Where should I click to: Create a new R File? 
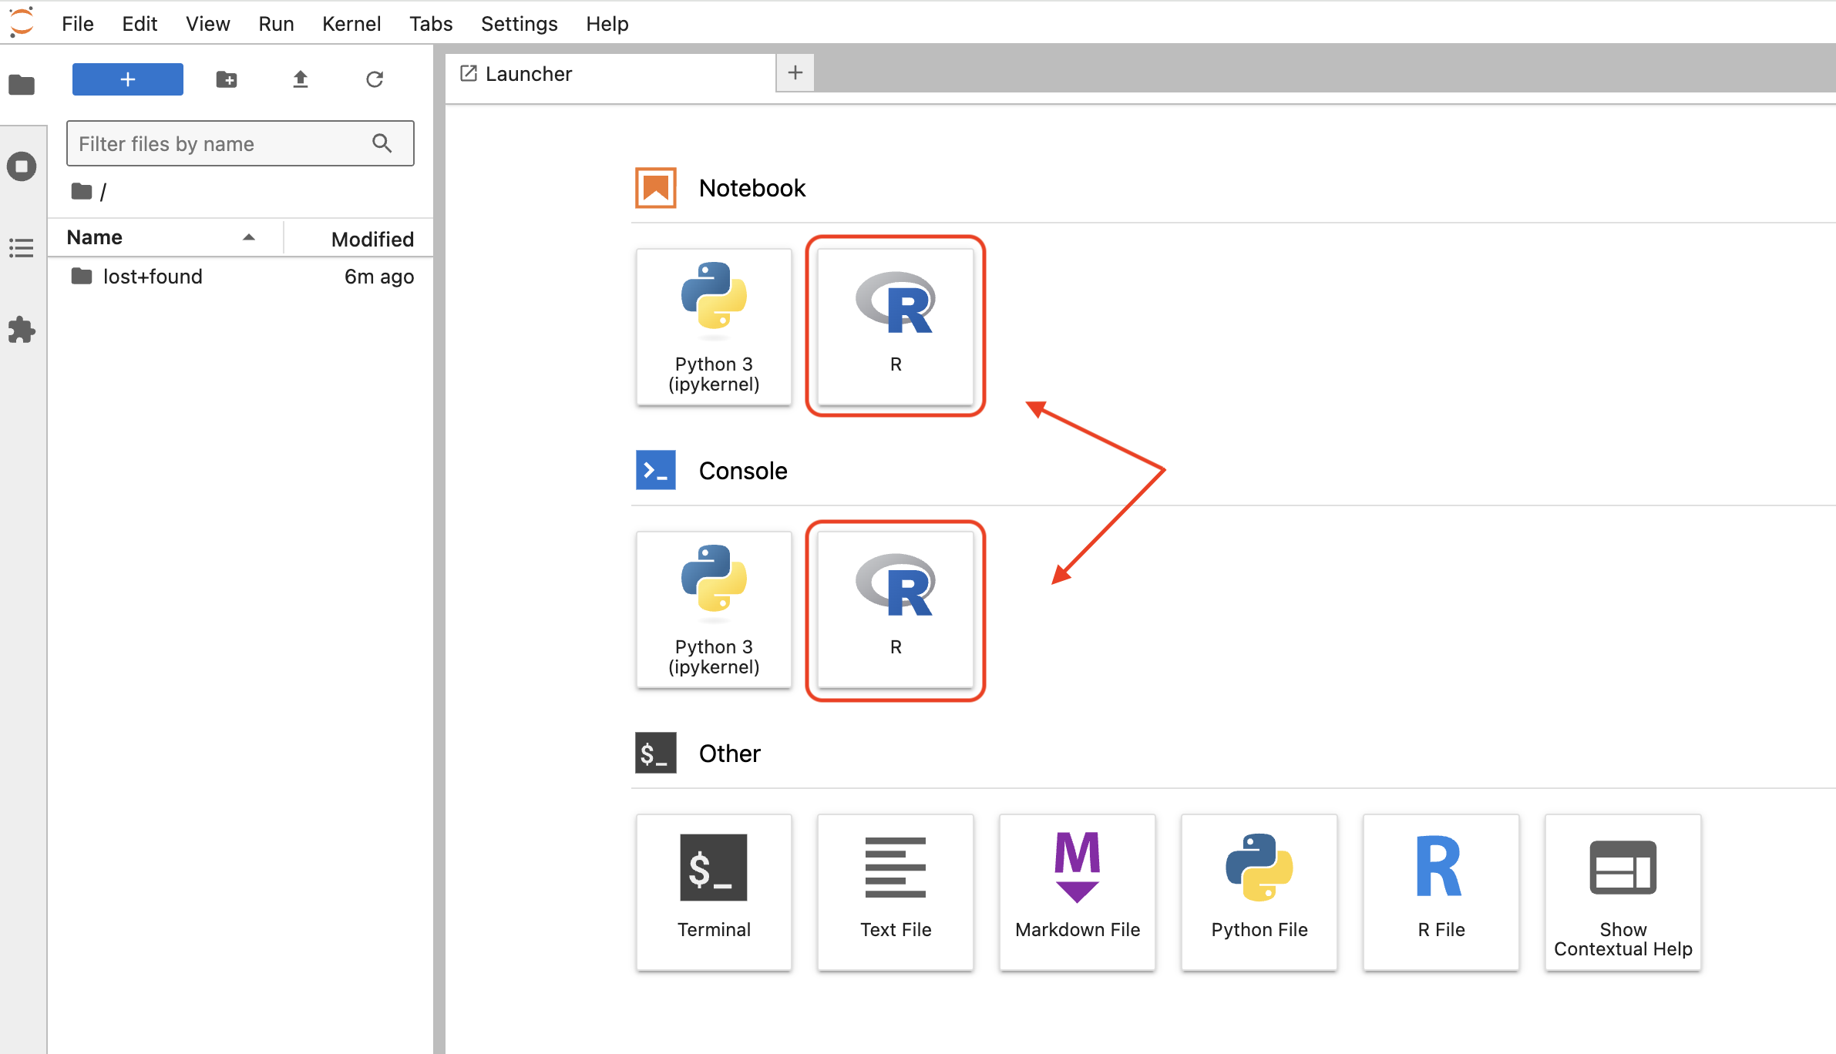(x=1441, y=892)
